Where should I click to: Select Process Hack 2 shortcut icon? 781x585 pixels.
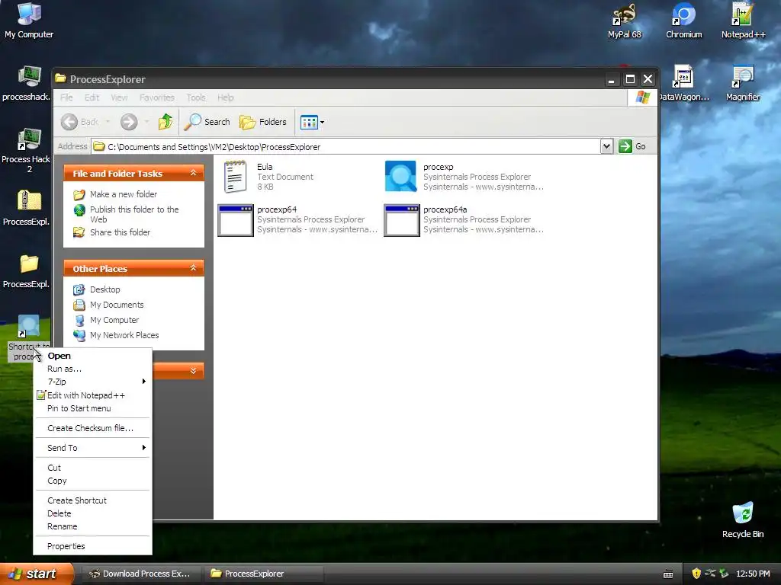point(26,150)
